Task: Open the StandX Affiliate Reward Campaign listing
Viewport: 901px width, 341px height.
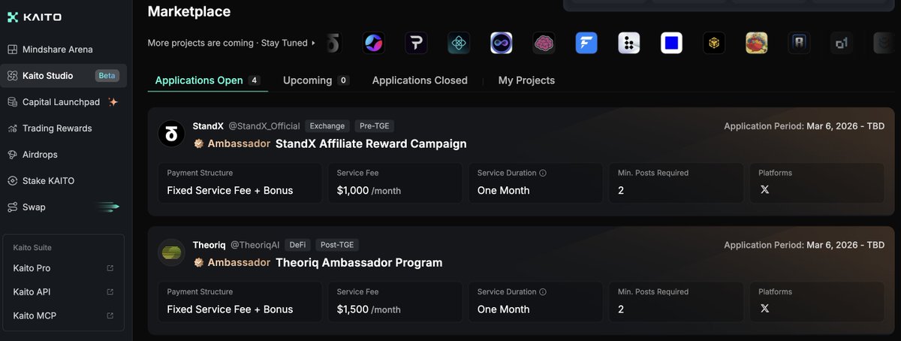Action: tap(371, 143)
